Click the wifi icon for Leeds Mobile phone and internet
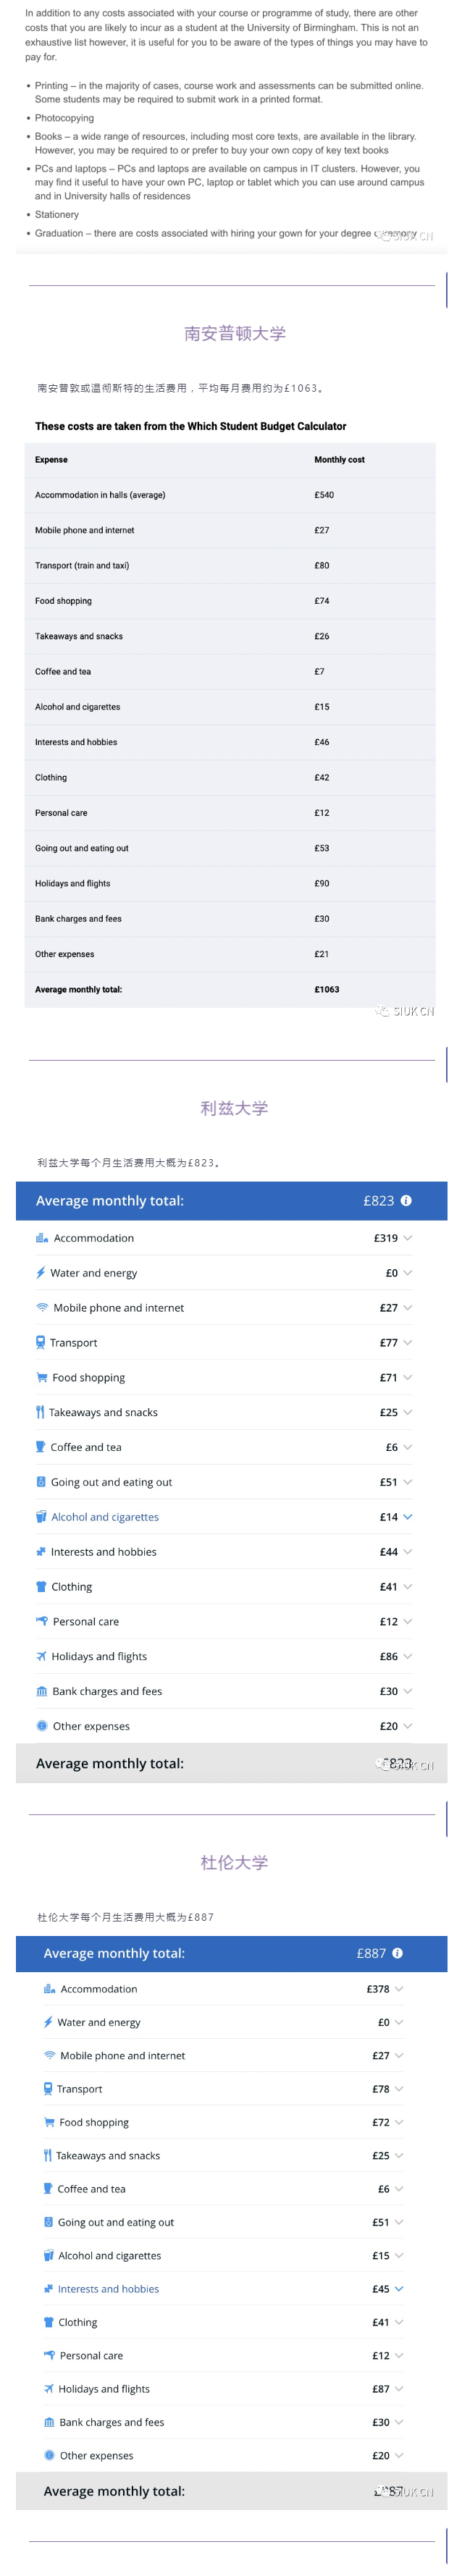 42,1308
